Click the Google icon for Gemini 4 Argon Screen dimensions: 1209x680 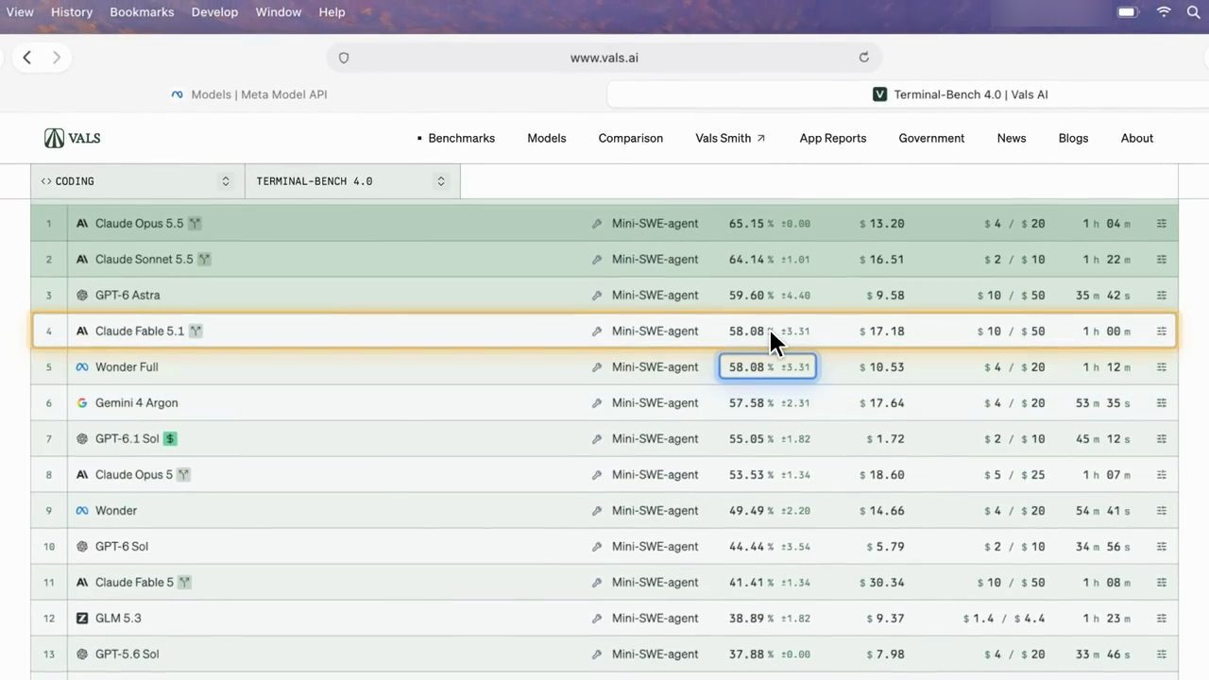coord(82,403)
